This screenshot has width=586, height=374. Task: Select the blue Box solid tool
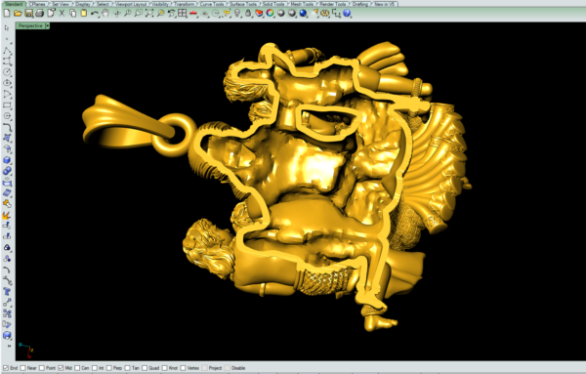pos(7,160)
